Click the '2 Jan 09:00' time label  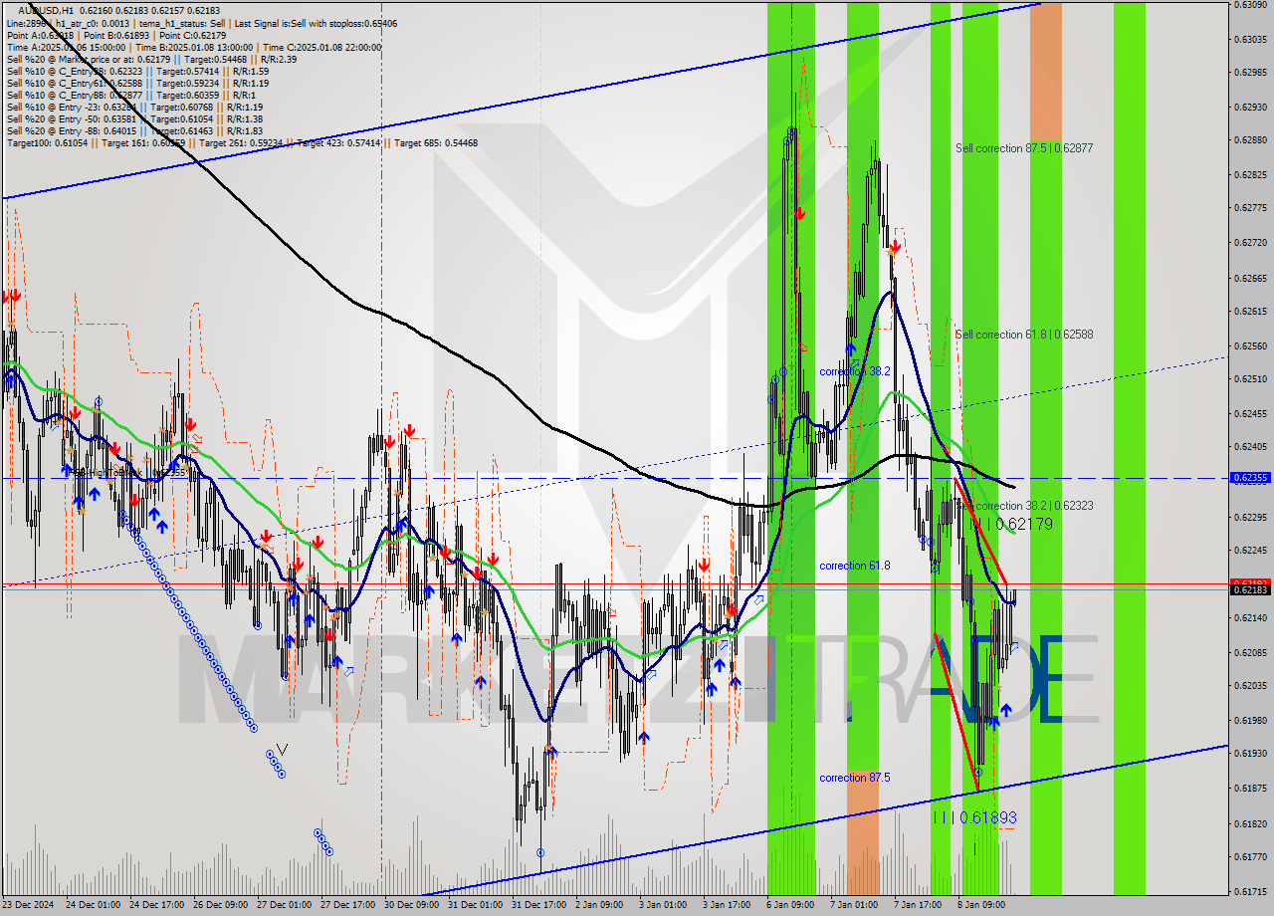click(600, 905)
